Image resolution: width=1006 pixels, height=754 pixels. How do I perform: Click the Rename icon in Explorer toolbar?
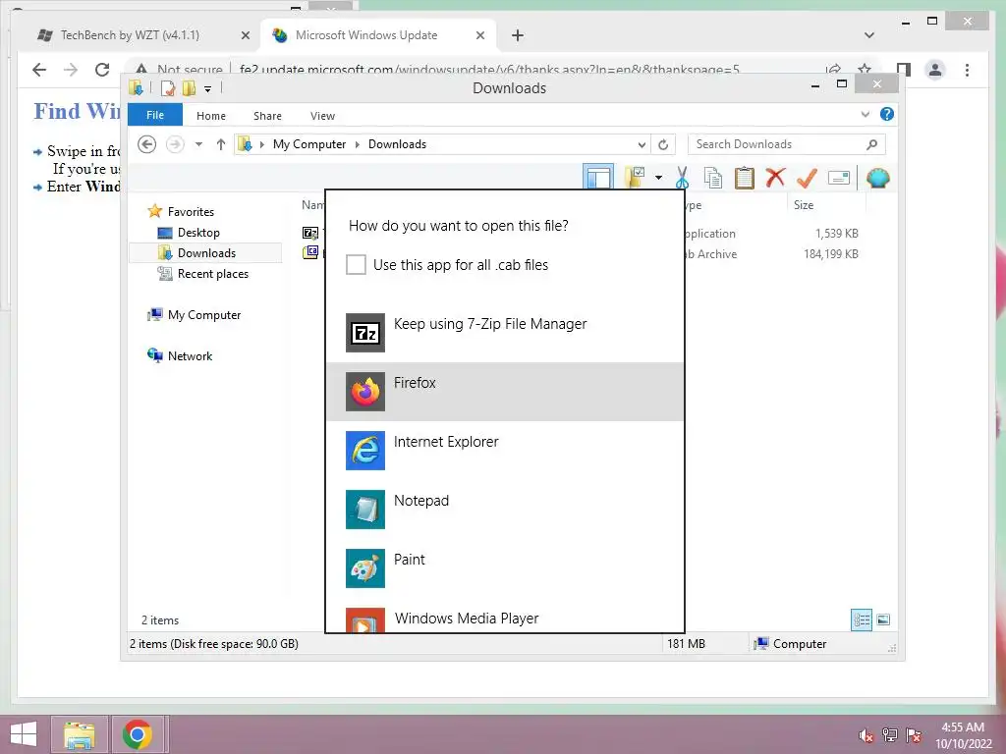click(839, 178)
